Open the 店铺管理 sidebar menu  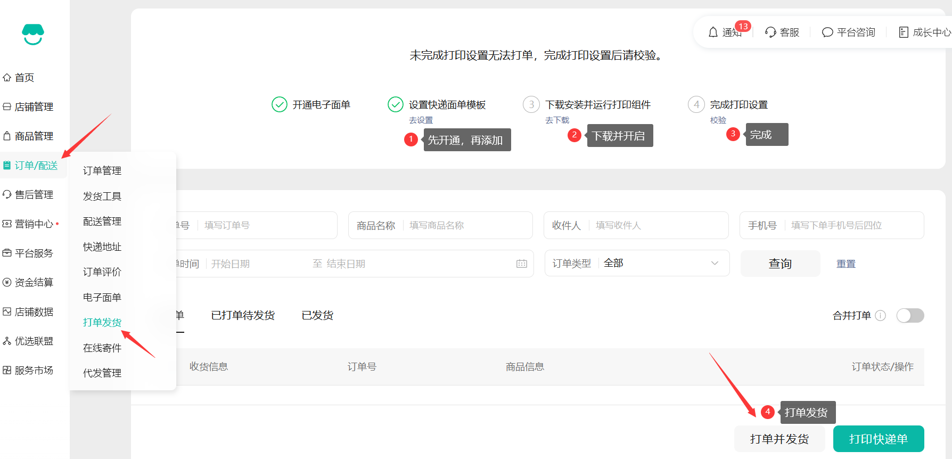34,107
